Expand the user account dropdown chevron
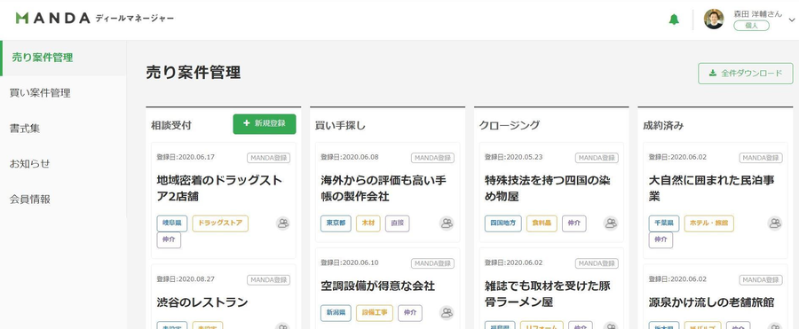Viewport: 799px width, 329px height. pos(791,20)
